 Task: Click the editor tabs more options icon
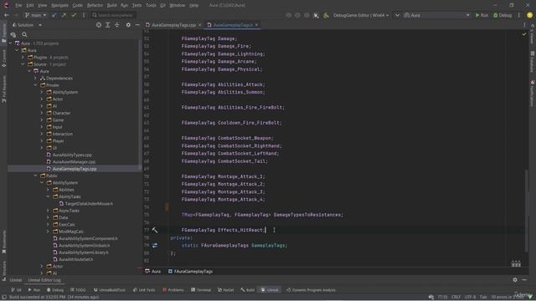click(x=524, y=25)
